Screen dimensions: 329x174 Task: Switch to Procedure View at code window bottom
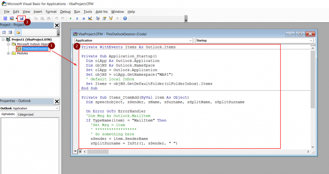75,151
